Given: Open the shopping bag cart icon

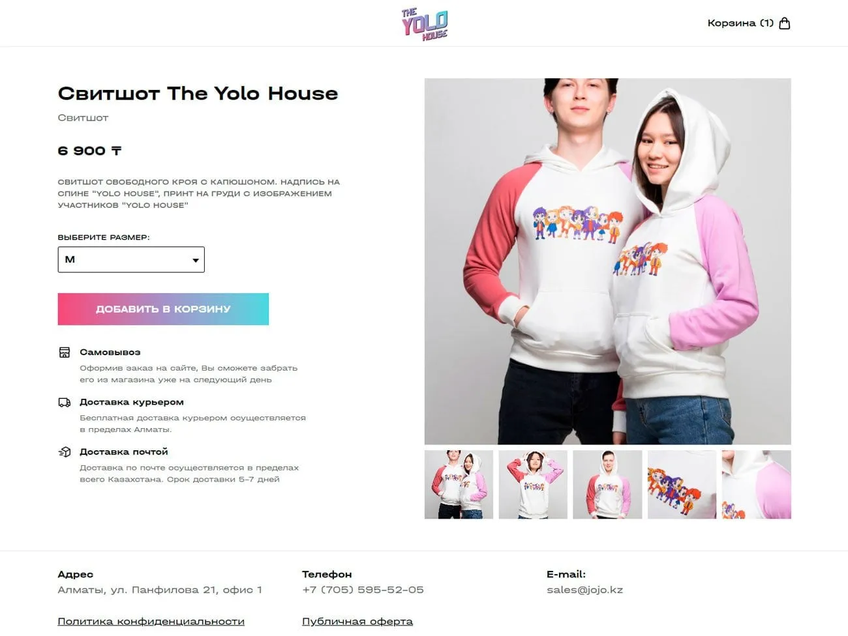Looking at the screenshot, I should pyautogui.click(x=785, y=23).
